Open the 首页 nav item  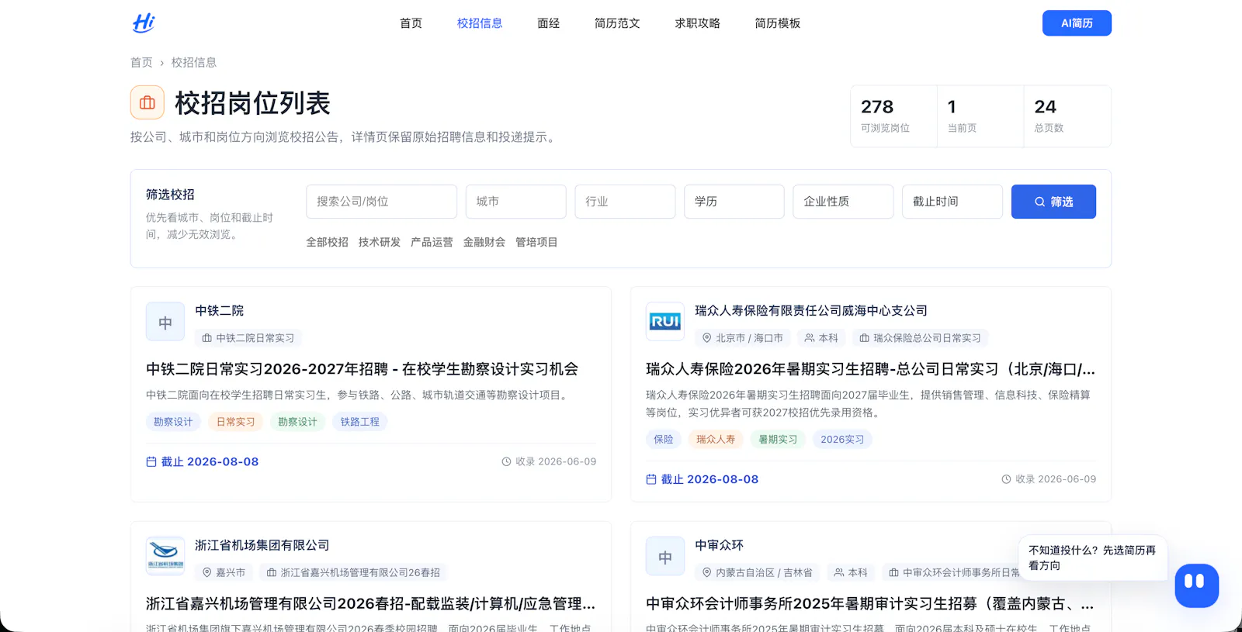point(411,23)
